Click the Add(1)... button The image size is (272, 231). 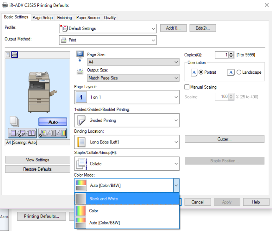(x=173, y=28)
